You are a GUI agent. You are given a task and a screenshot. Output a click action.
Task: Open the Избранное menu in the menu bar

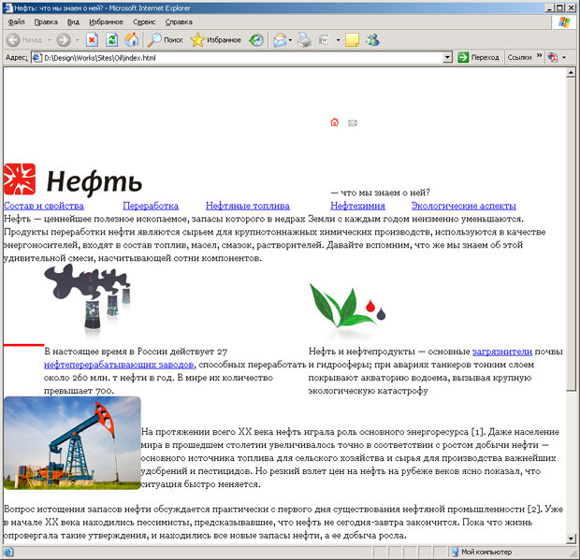(x=106, y=22)
